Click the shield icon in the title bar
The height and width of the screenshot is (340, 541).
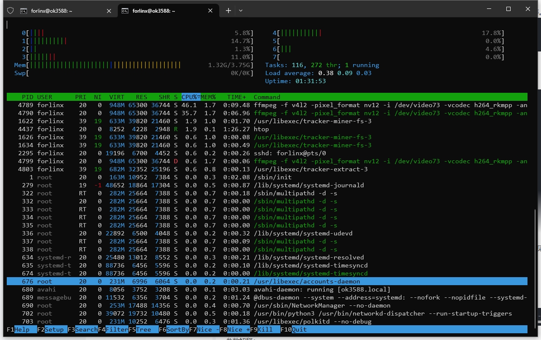tap(11, 11)
